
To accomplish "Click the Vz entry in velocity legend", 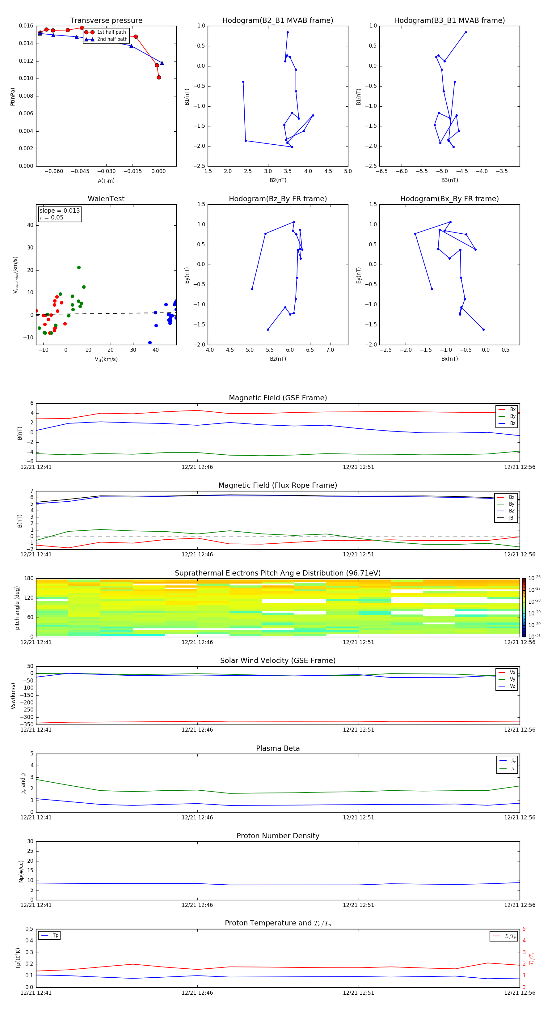I will tap(507, 686).
